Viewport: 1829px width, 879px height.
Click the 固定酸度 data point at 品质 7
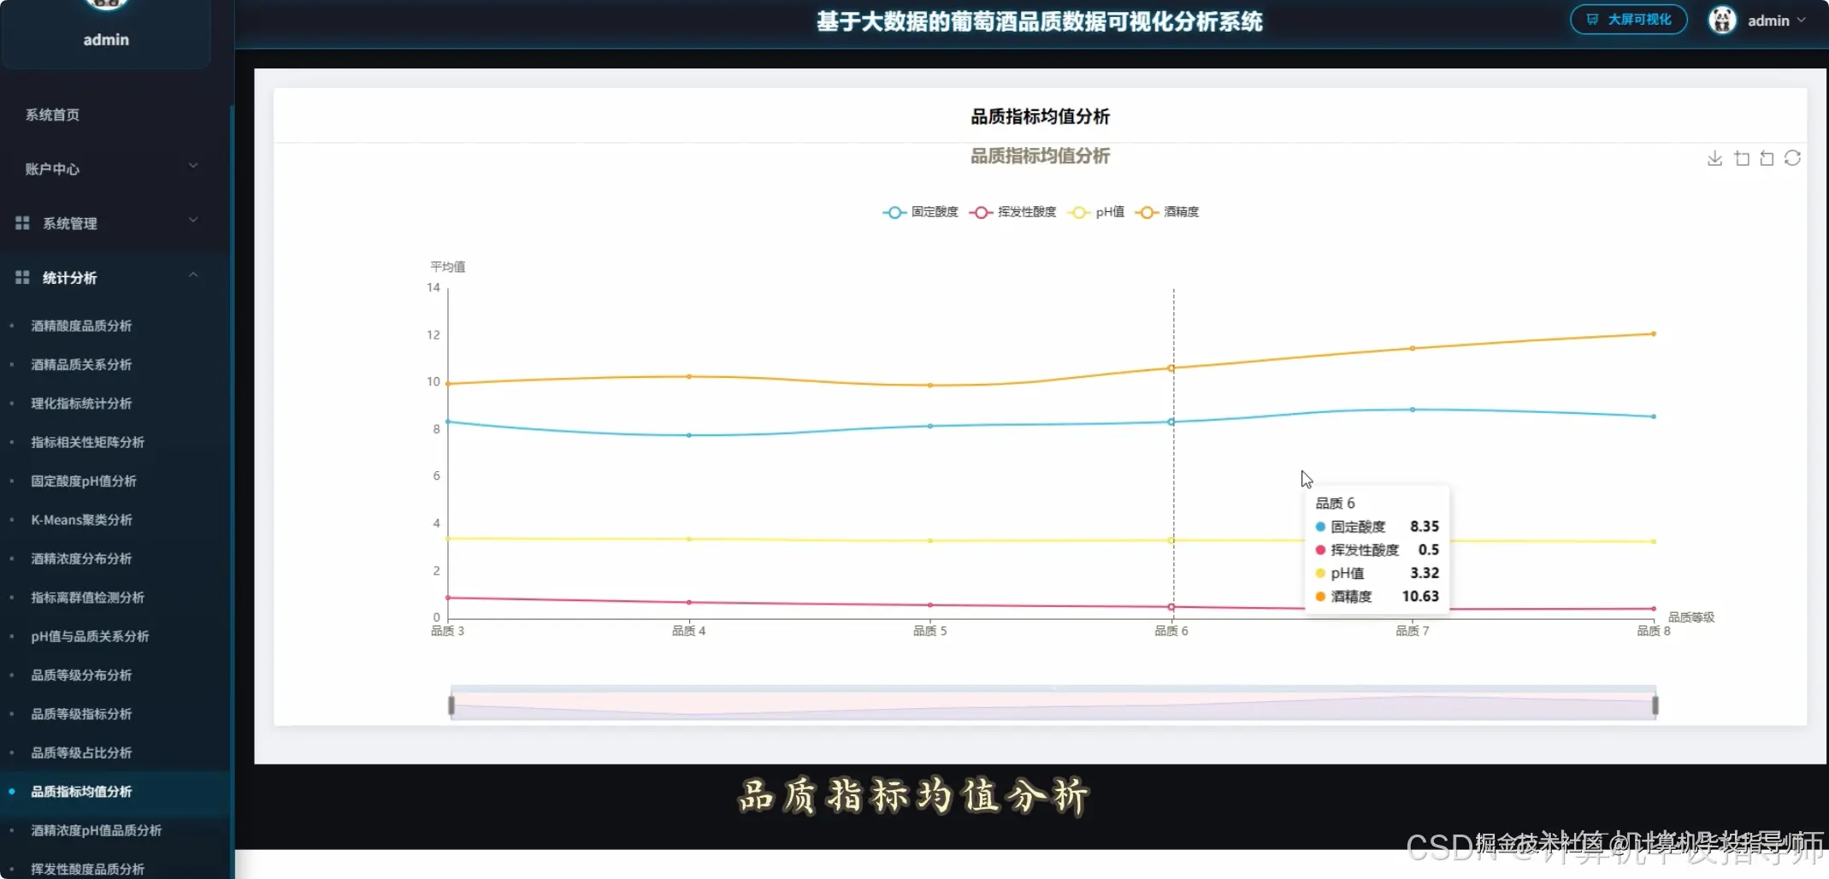tap(1413, 410)
